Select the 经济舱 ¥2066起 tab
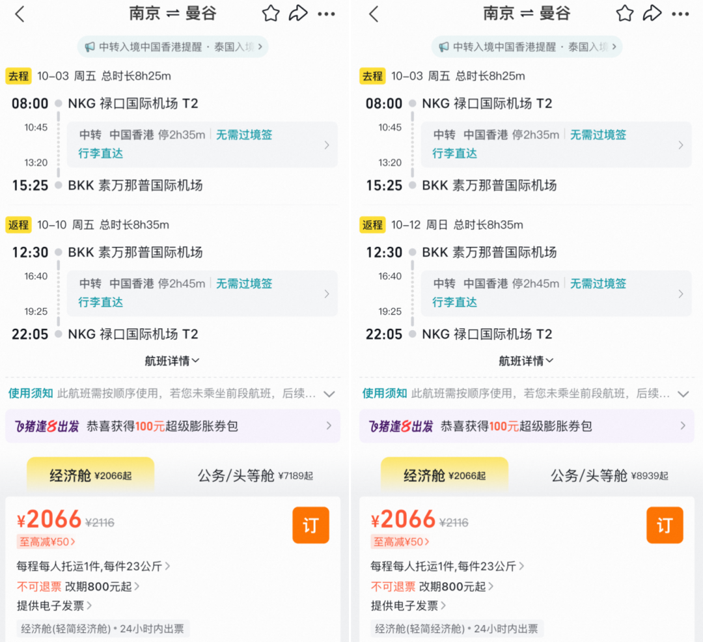This screenshot has height=642, width=703. (x=90, y=475)
